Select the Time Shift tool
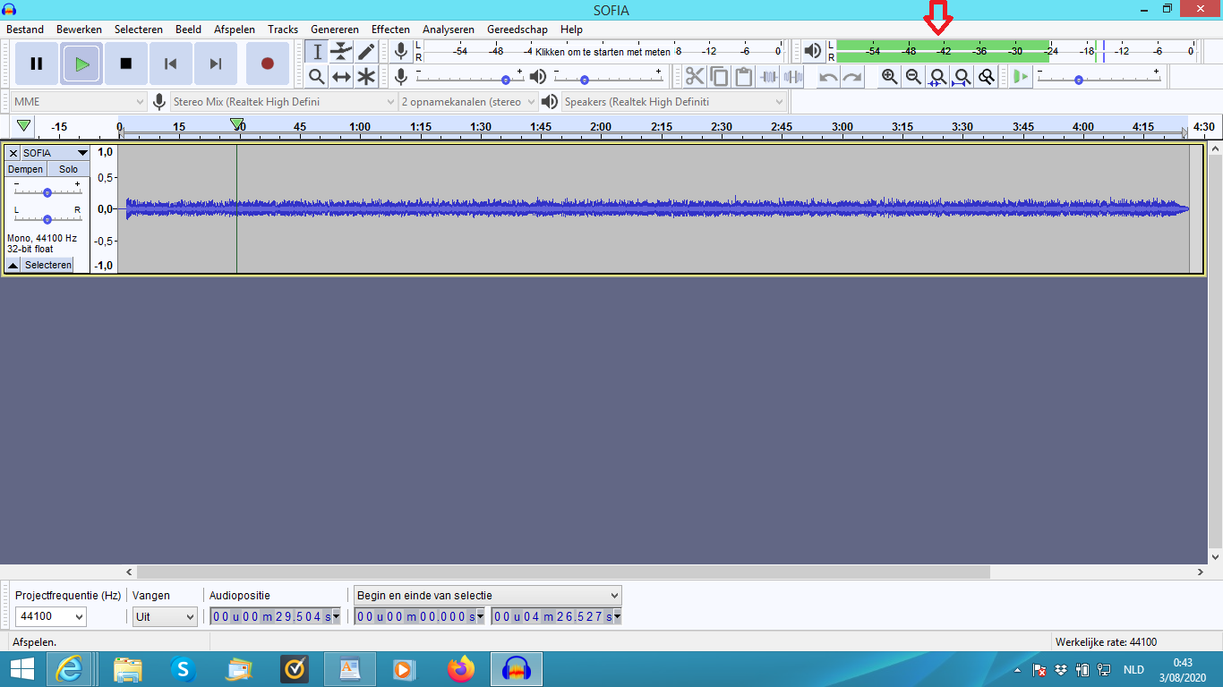 click(341, 77)
